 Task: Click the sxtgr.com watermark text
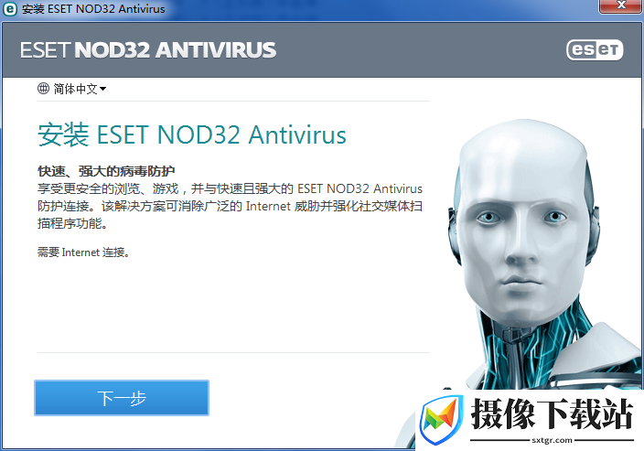coord(552,440)
